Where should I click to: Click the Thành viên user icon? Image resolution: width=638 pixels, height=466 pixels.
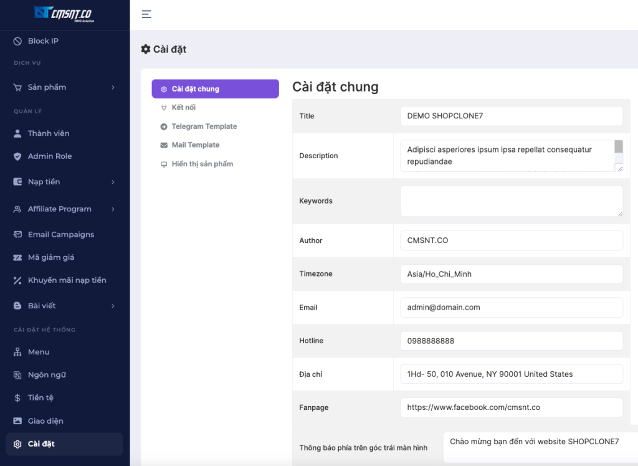[x=17, y=133]
